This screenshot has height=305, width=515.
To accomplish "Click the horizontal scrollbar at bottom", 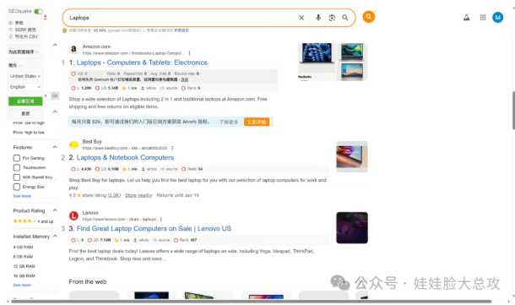I will click(x=252, y=302).
